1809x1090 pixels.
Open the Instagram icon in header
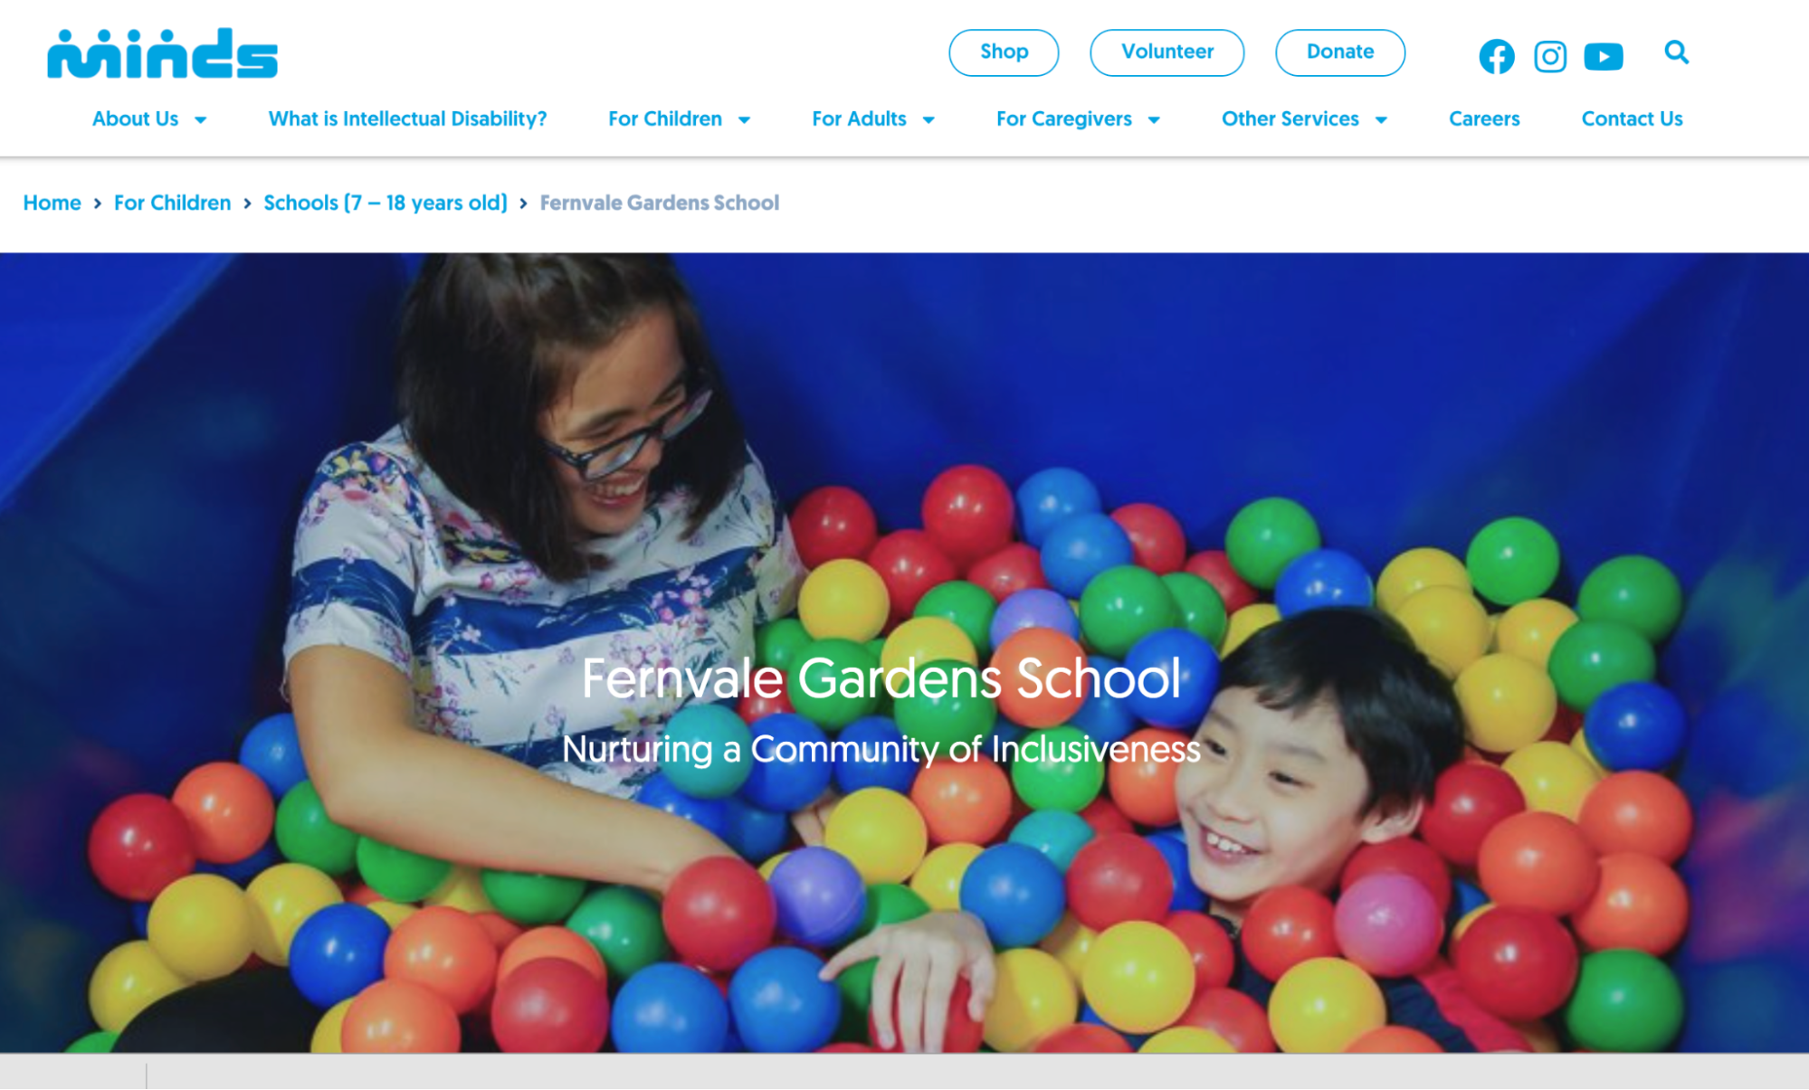pyautogui.click(x=1550, y=56)
